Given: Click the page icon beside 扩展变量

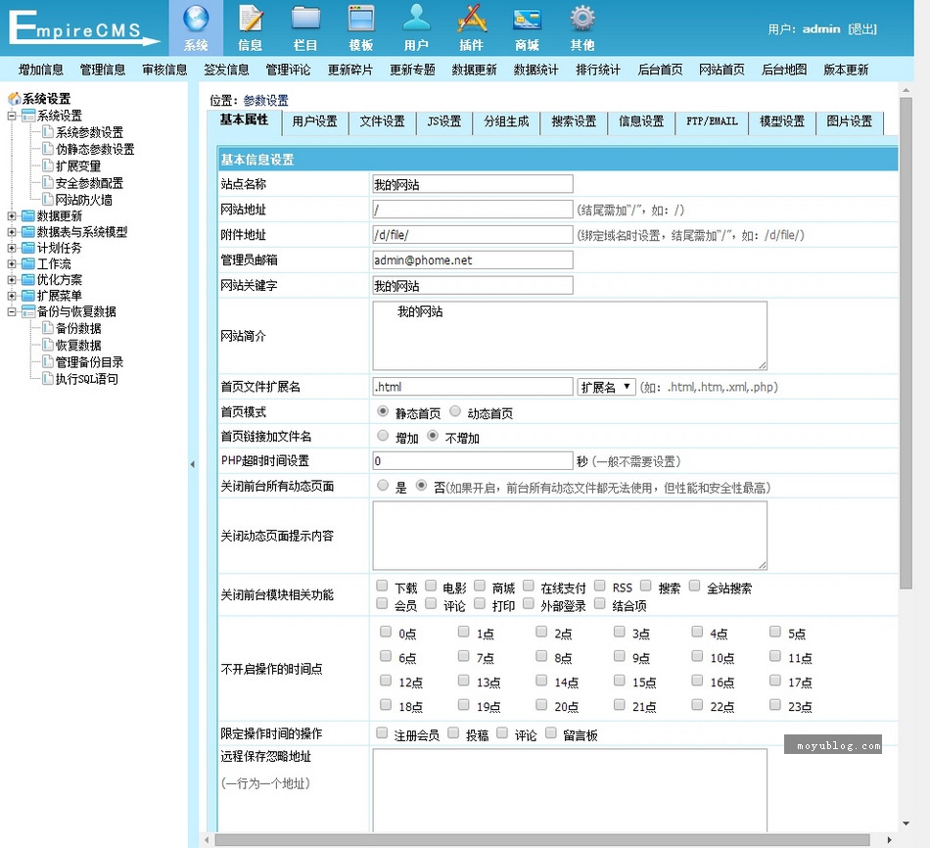Looking at the screenshot, I should 48,165.
